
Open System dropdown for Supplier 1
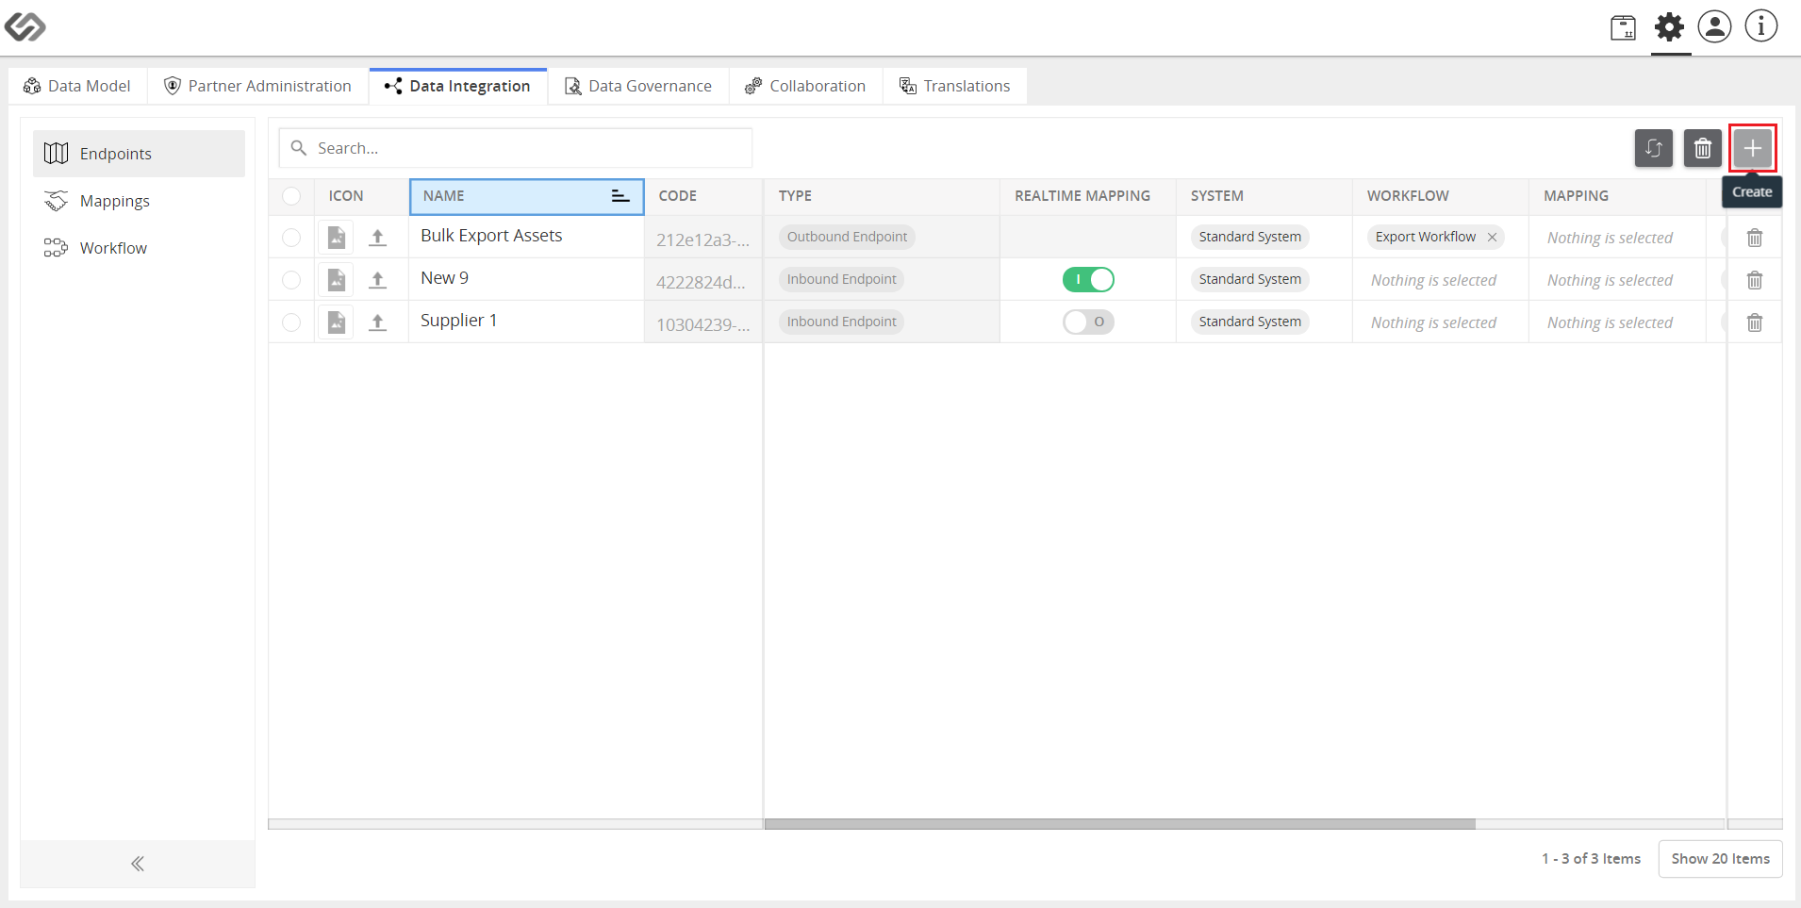pyautogui.click(x=1264, y=322)
